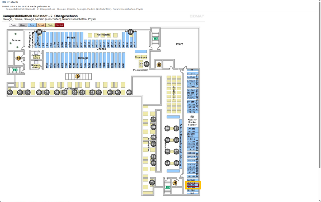Click the red Standort legend swatch
321x202 pixels.
[x=60, y=25]
